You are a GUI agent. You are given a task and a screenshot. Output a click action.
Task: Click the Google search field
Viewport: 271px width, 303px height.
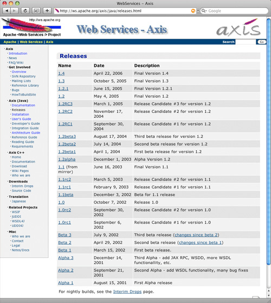234,11
